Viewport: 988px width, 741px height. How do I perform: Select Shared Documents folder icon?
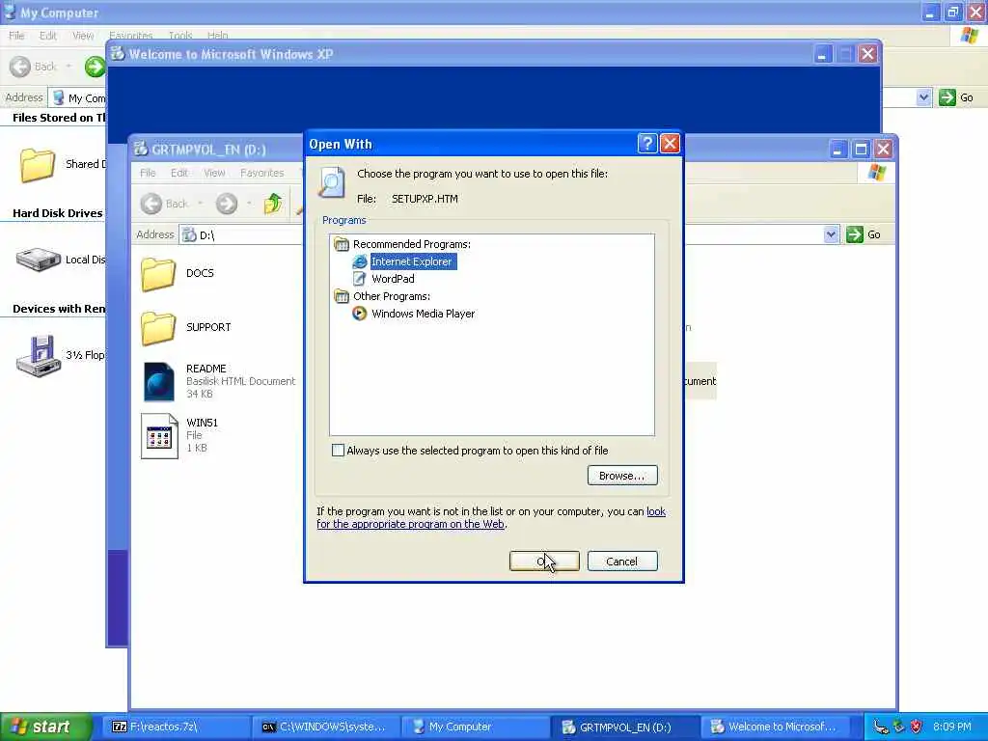[x=38, y=165]
